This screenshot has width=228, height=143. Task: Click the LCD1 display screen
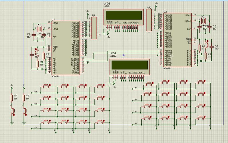click(130, 65)
